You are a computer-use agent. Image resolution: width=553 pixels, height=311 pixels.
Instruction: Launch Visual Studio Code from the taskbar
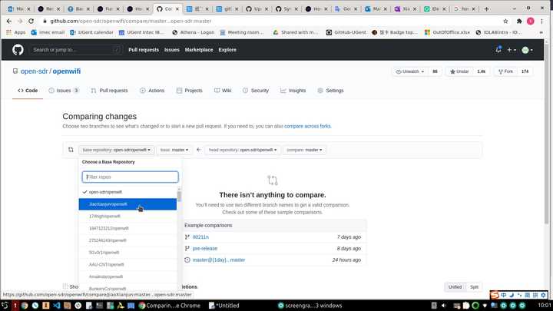pyautogui.click(x=56, y=306)
